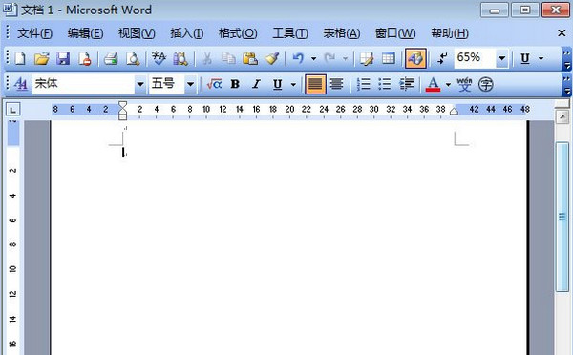The image size is (573, 355).
Task: Open the redo history dropdown arrow
Action: (345, 58)
